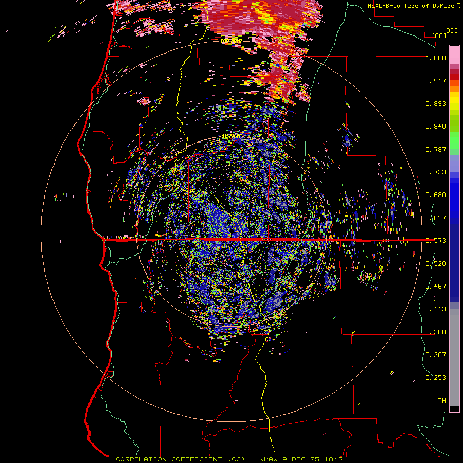Pick the bright green band of color bar
This screenshot has height=463, width=463.
pos(454,140)
